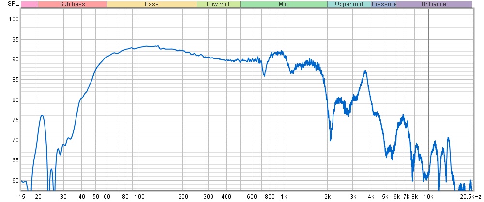This screenshot has height=202, width=484.
Task: Click the curve's deep notch just above 2k
Action: coord(331,140)
